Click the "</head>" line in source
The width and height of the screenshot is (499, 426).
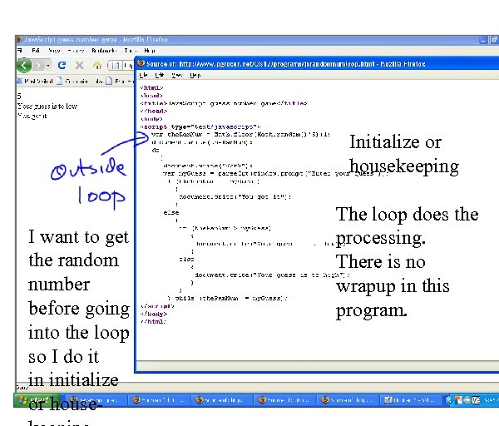(153, 111)
